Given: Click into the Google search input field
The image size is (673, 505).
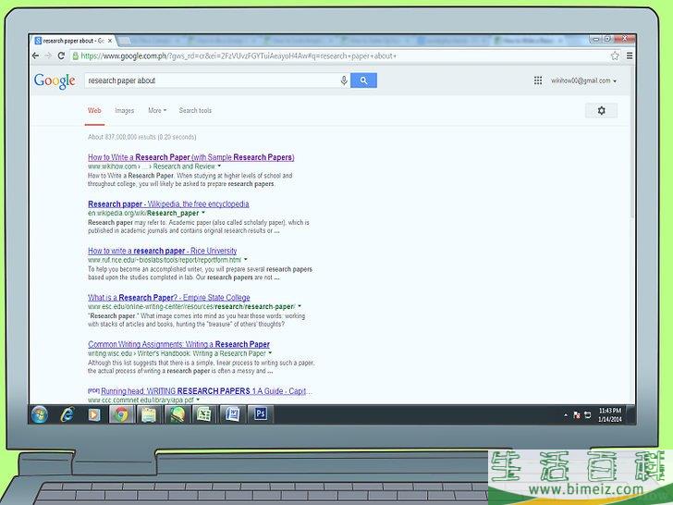Looking at the screenshot, I should coord(212,80).
